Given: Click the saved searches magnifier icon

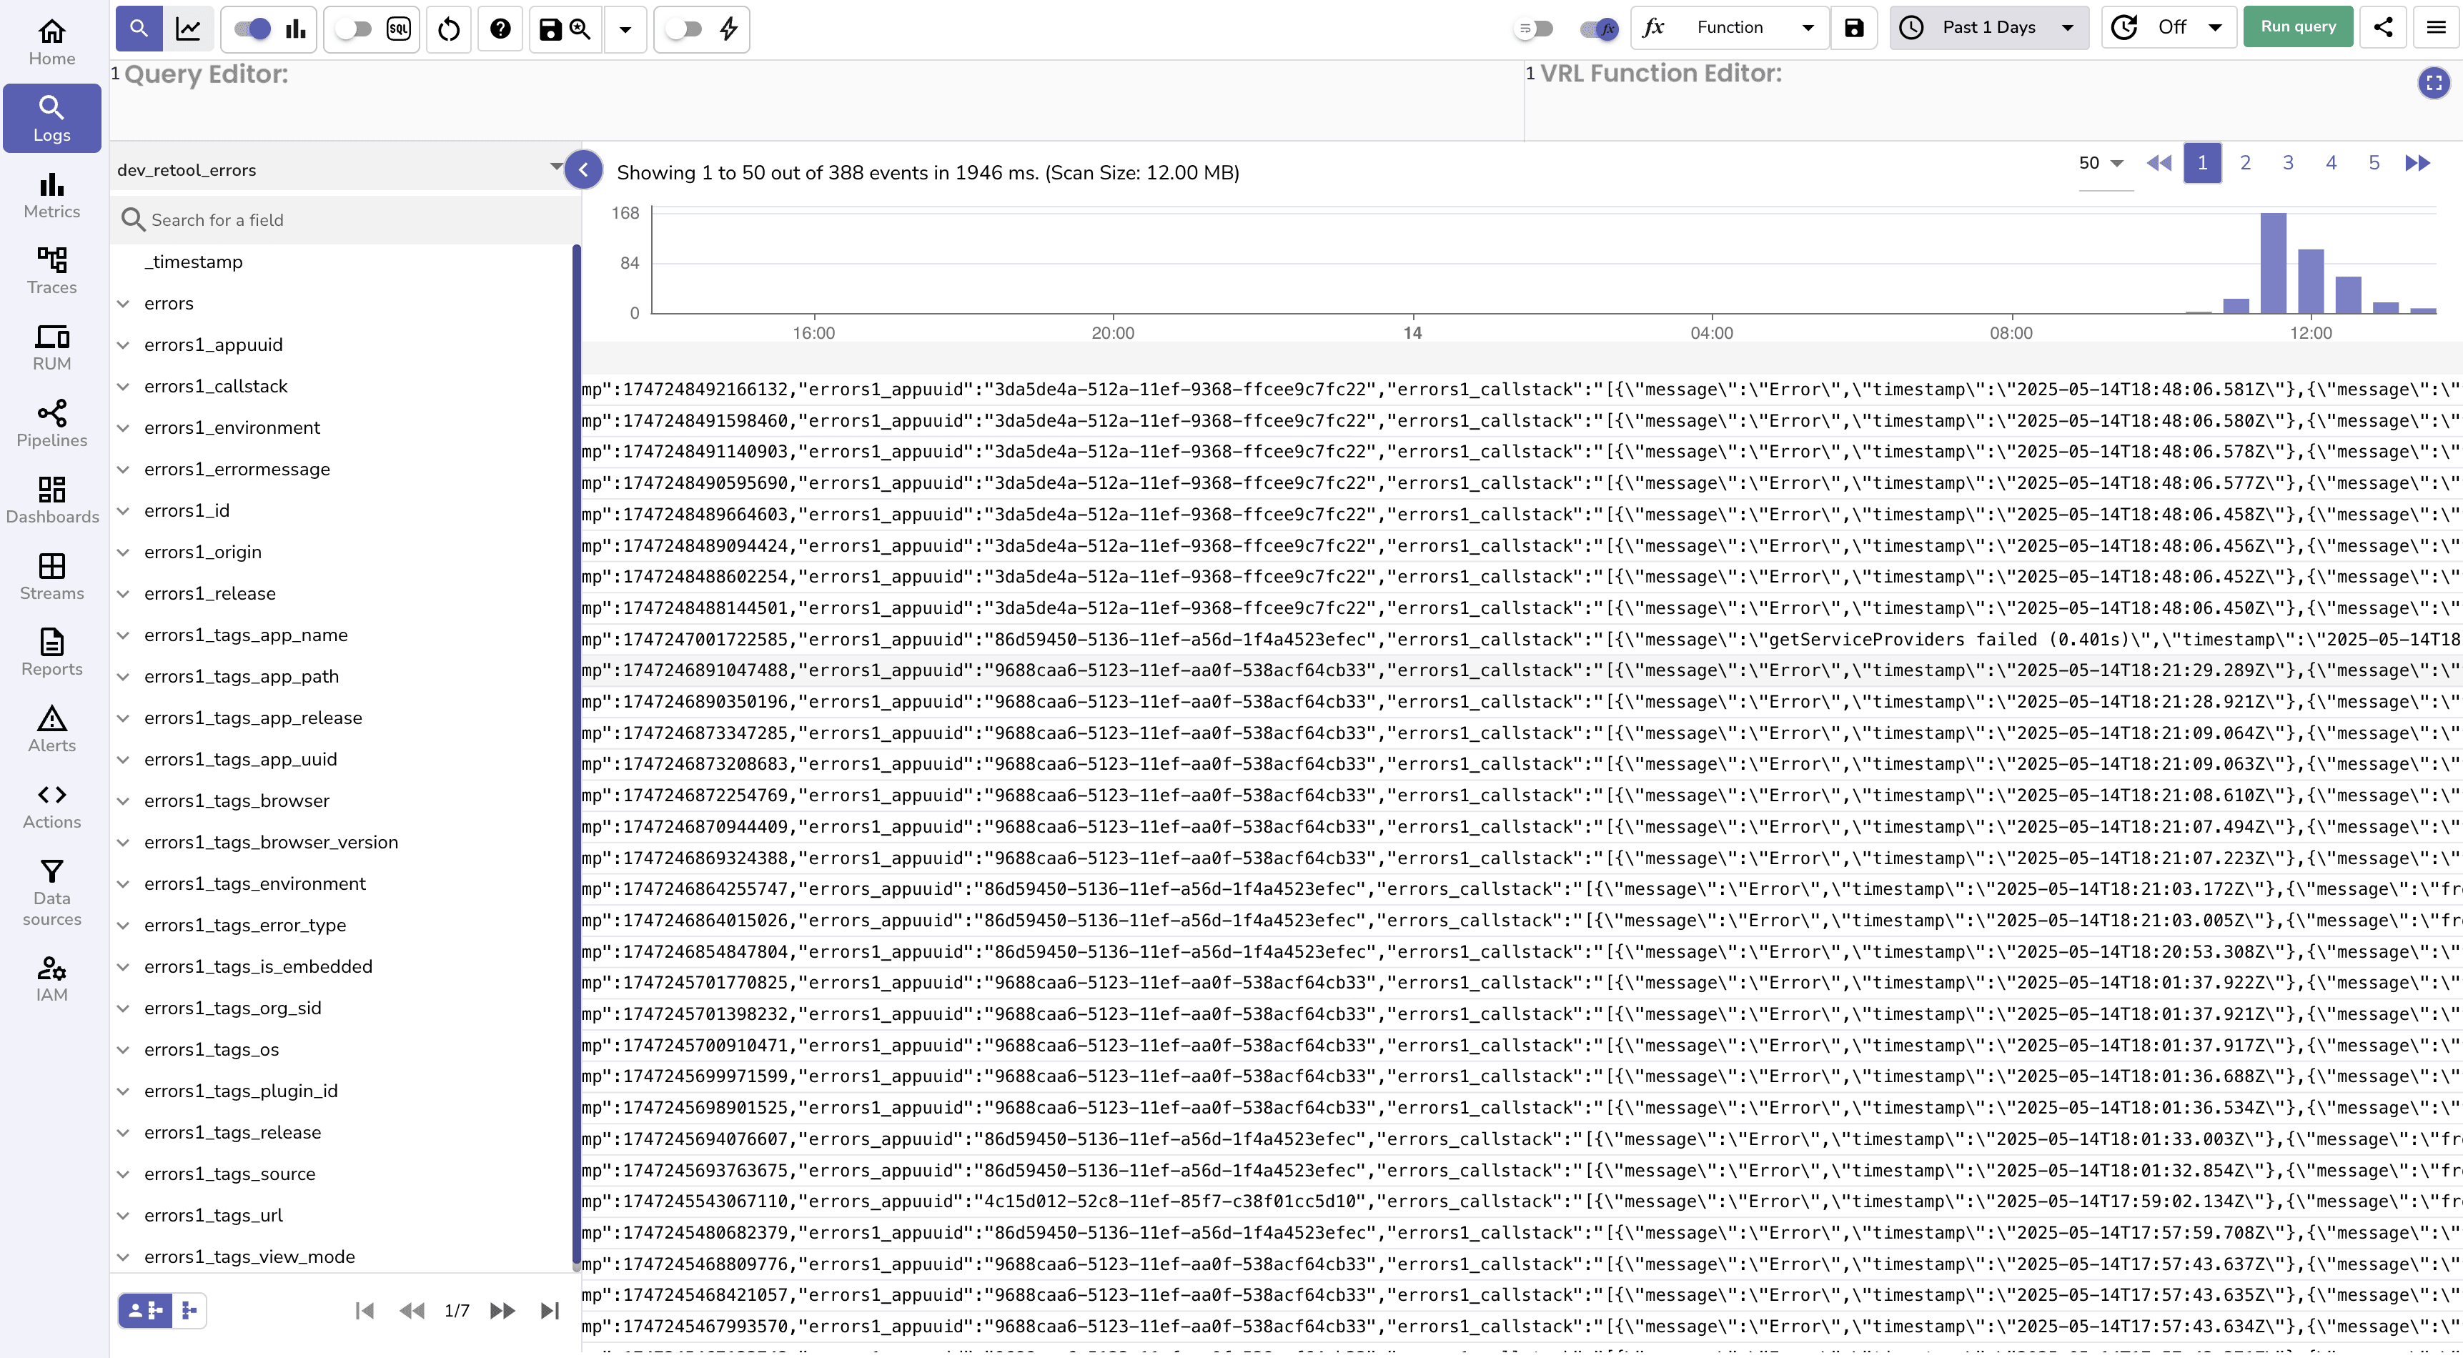Looking at the screenshot, I should click(x=580, y=29).
